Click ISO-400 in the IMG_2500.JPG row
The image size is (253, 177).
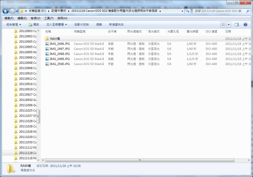click(211, 64)
